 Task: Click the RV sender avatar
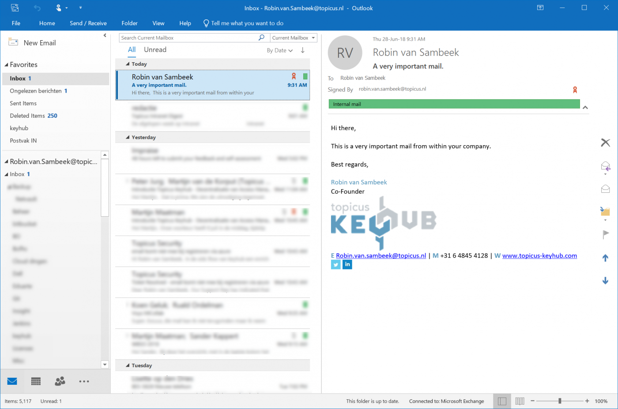tap(345, 53)
